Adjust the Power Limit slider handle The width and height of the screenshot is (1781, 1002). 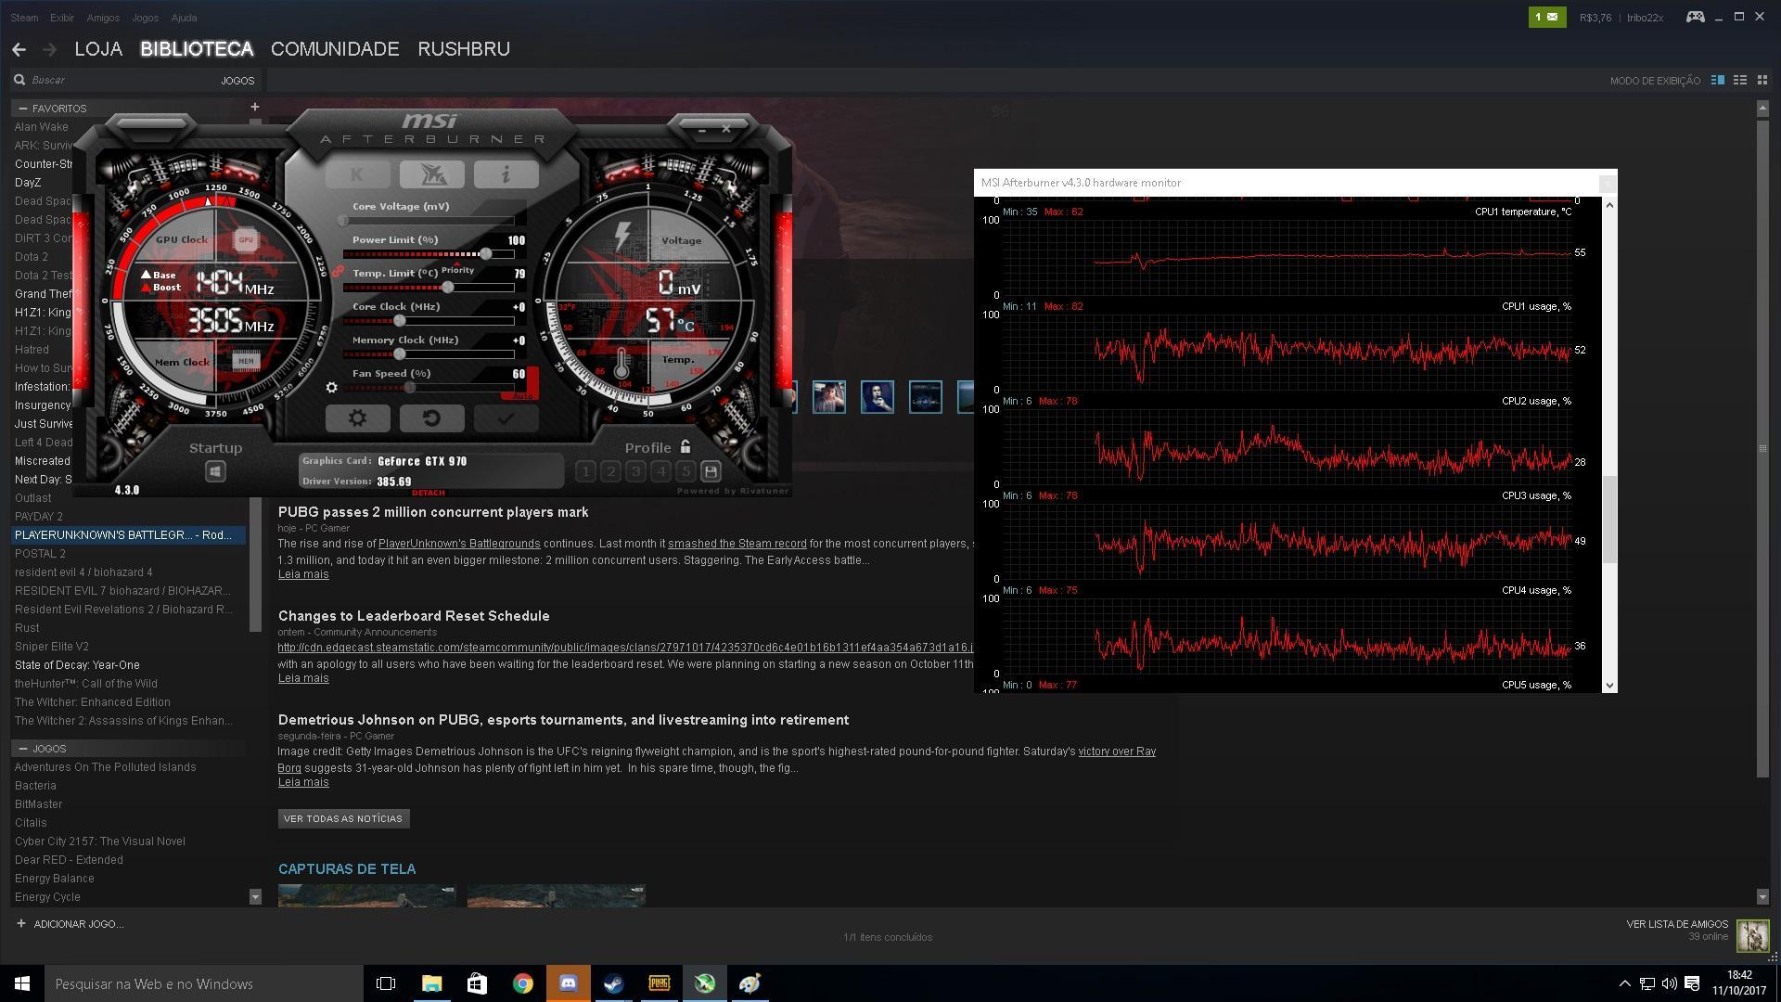(486, 254)
